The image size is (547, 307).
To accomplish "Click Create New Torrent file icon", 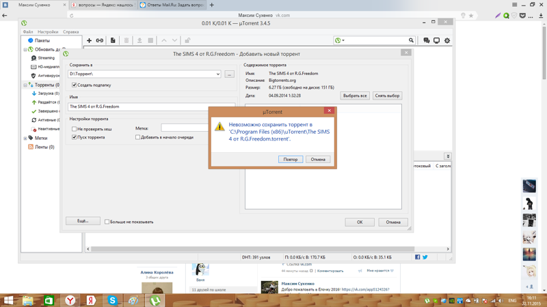I will [113, 40].
